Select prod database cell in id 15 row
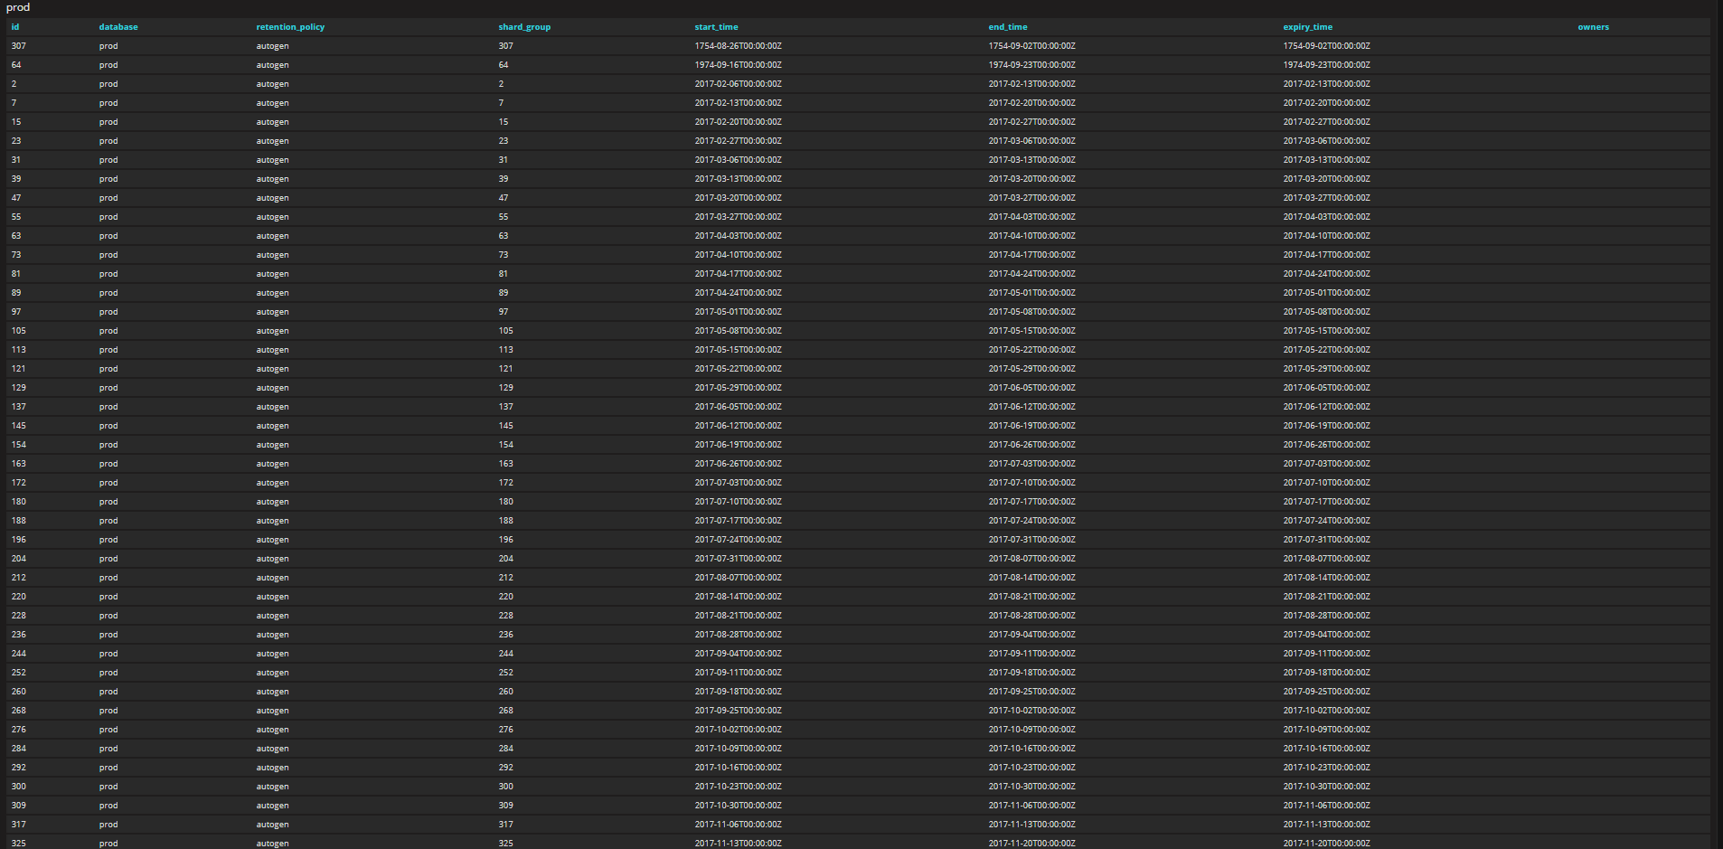Screen dimensions: 1723x849 (108, 122)
